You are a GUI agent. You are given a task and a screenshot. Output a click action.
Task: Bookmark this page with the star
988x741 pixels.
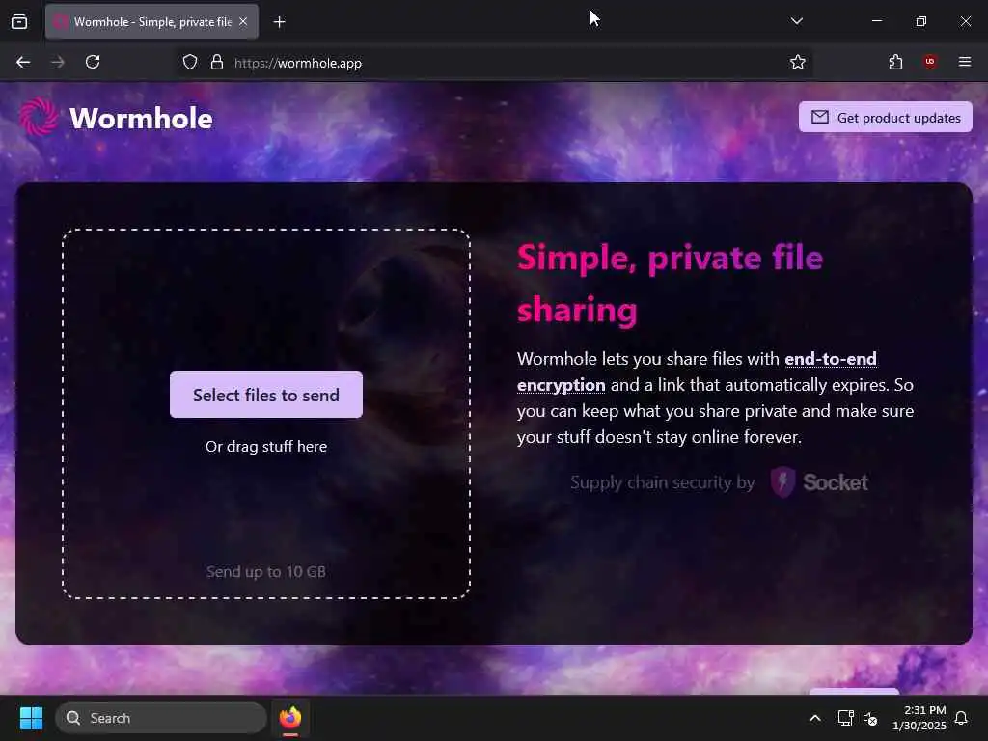[x=798, y=63]
